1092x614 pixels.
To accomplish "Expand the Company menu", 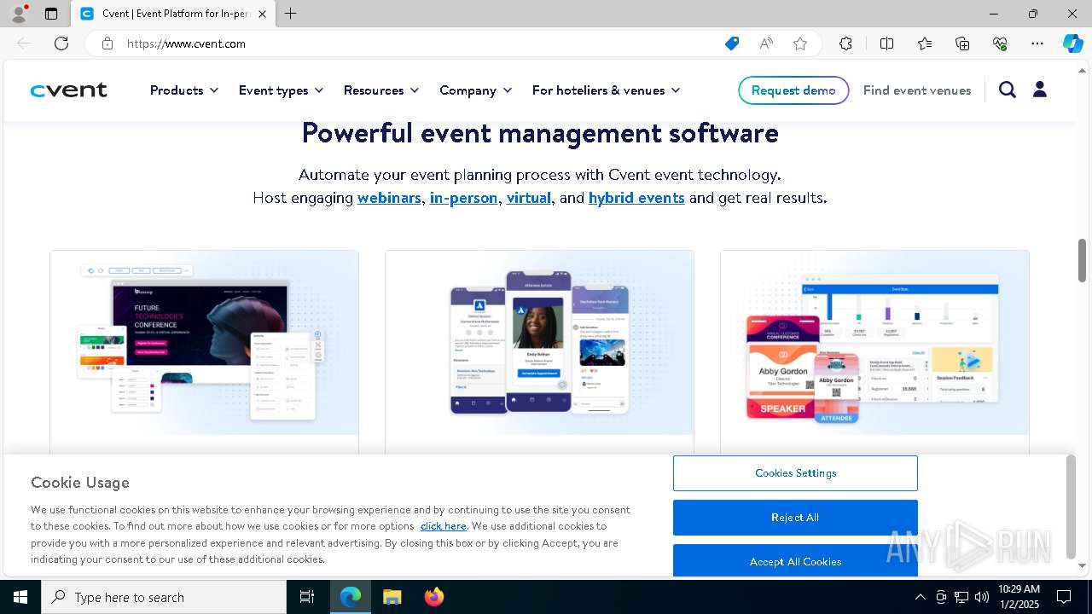I will tap(475, 90).
